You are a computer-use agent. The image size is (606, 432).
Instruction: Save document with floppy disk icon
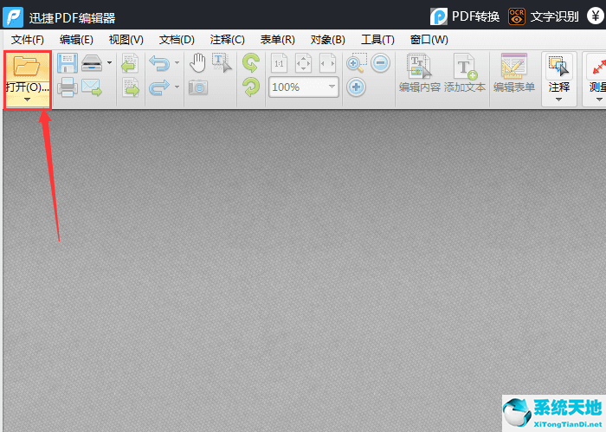coord(68,63)
